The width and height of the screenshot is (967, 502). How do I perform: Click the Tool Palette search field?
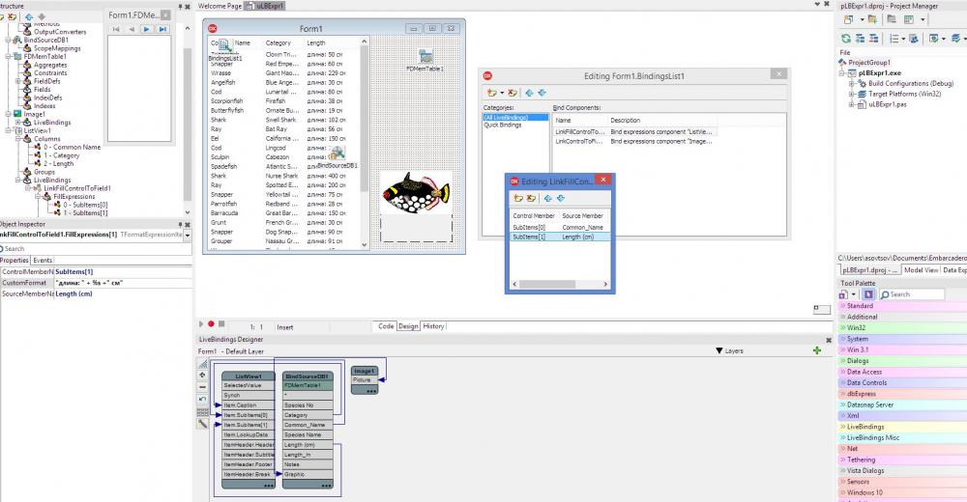(912, 294)
